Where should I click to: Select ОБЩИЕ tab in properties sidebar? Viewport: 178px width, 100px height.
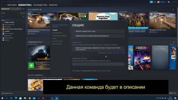coord(55,30)
